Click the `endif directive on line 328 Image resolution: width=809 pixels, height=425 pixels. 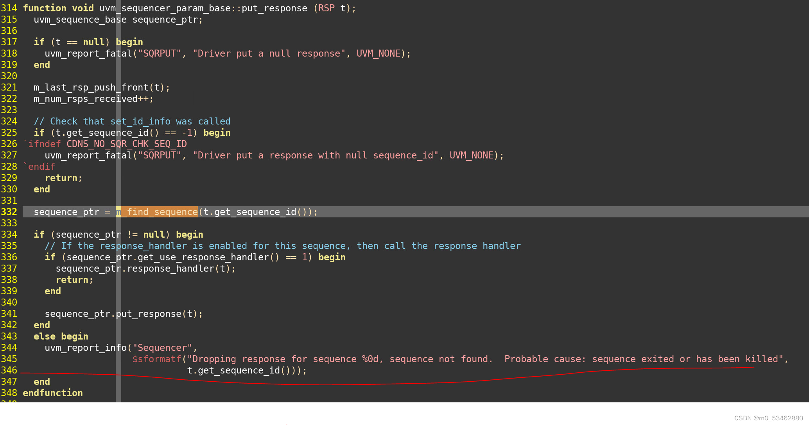pyautogui.click(x=39, y=167)
